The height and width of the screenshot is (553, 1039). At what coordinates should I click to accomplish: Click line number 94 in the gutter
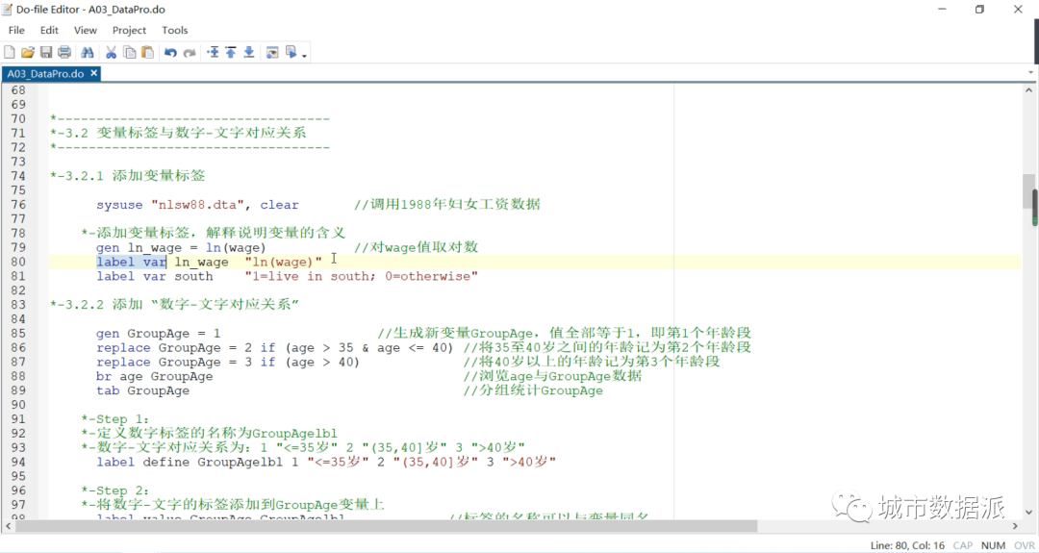tap(18, 462)
